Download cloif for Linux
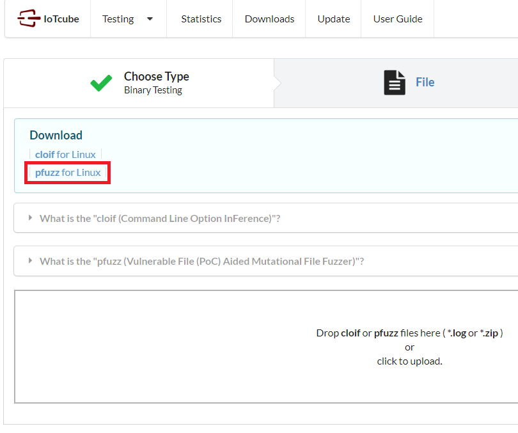 (65, 154)
